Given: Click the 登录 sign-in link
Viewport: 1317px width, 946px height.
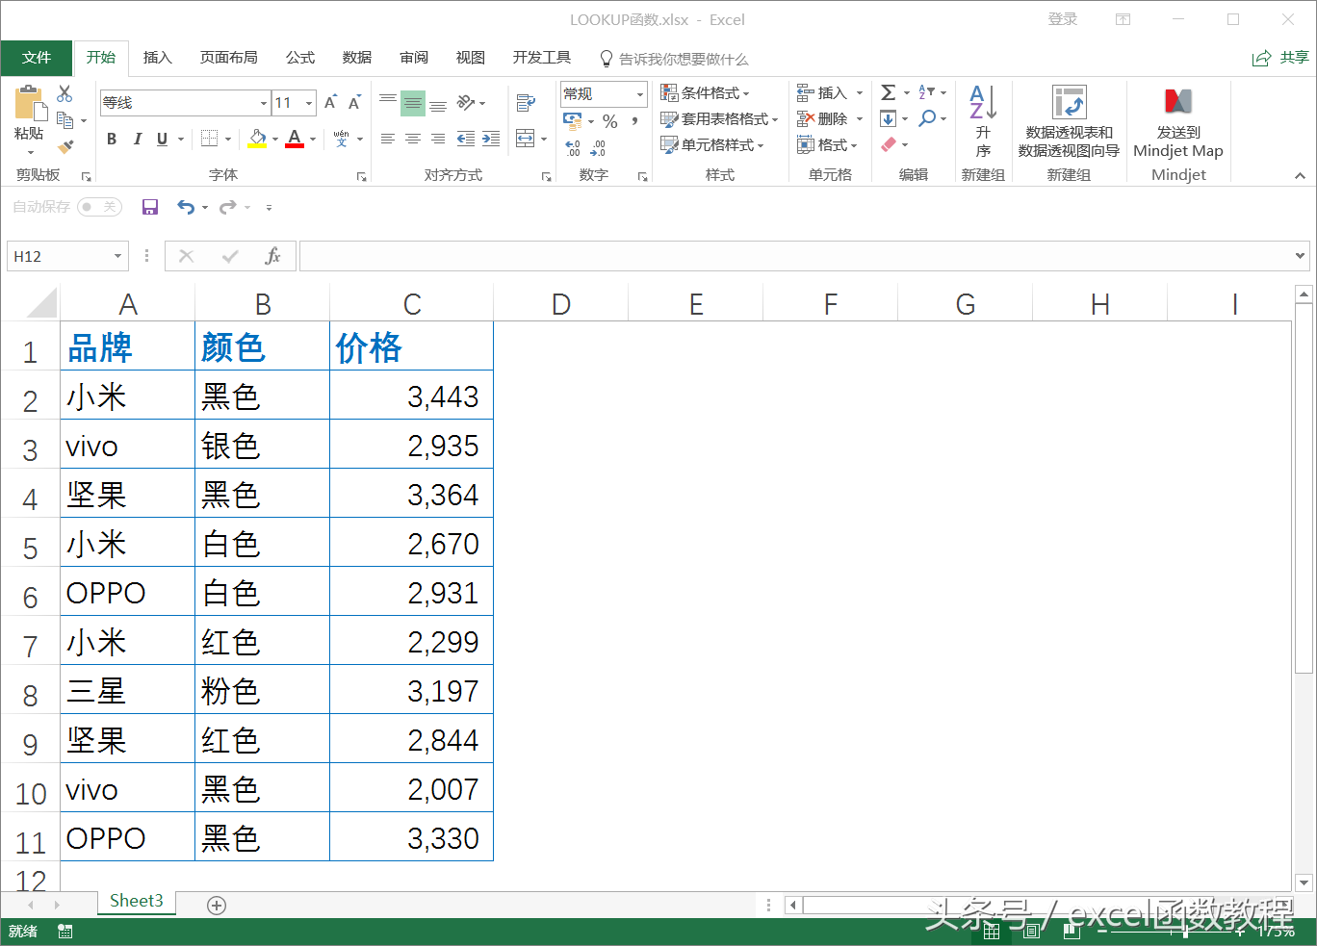Looking at the screenshot, I should point(1063,19).
